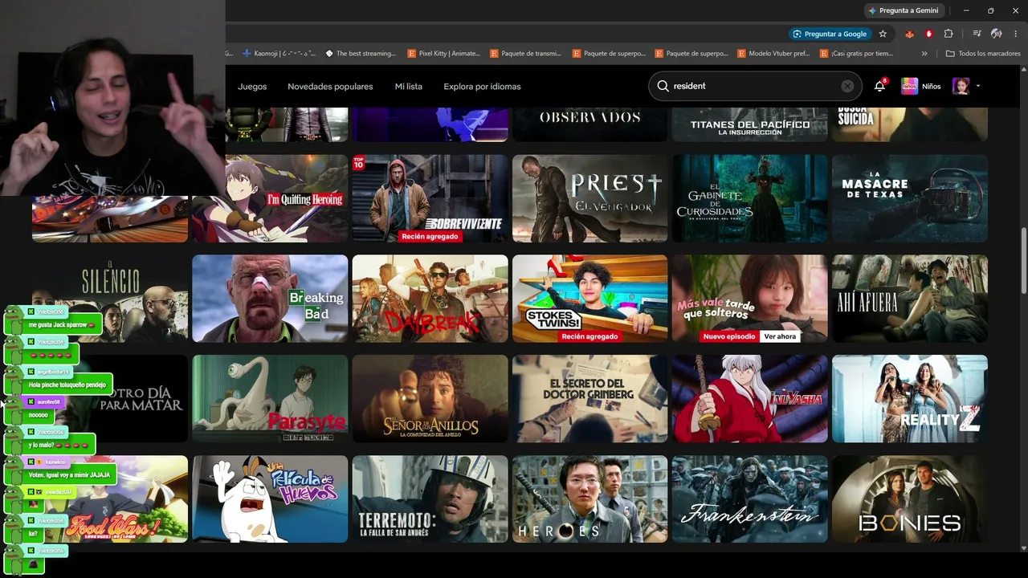
Task: Open the Ahí Afuera thumbnail
Action: 910,299
